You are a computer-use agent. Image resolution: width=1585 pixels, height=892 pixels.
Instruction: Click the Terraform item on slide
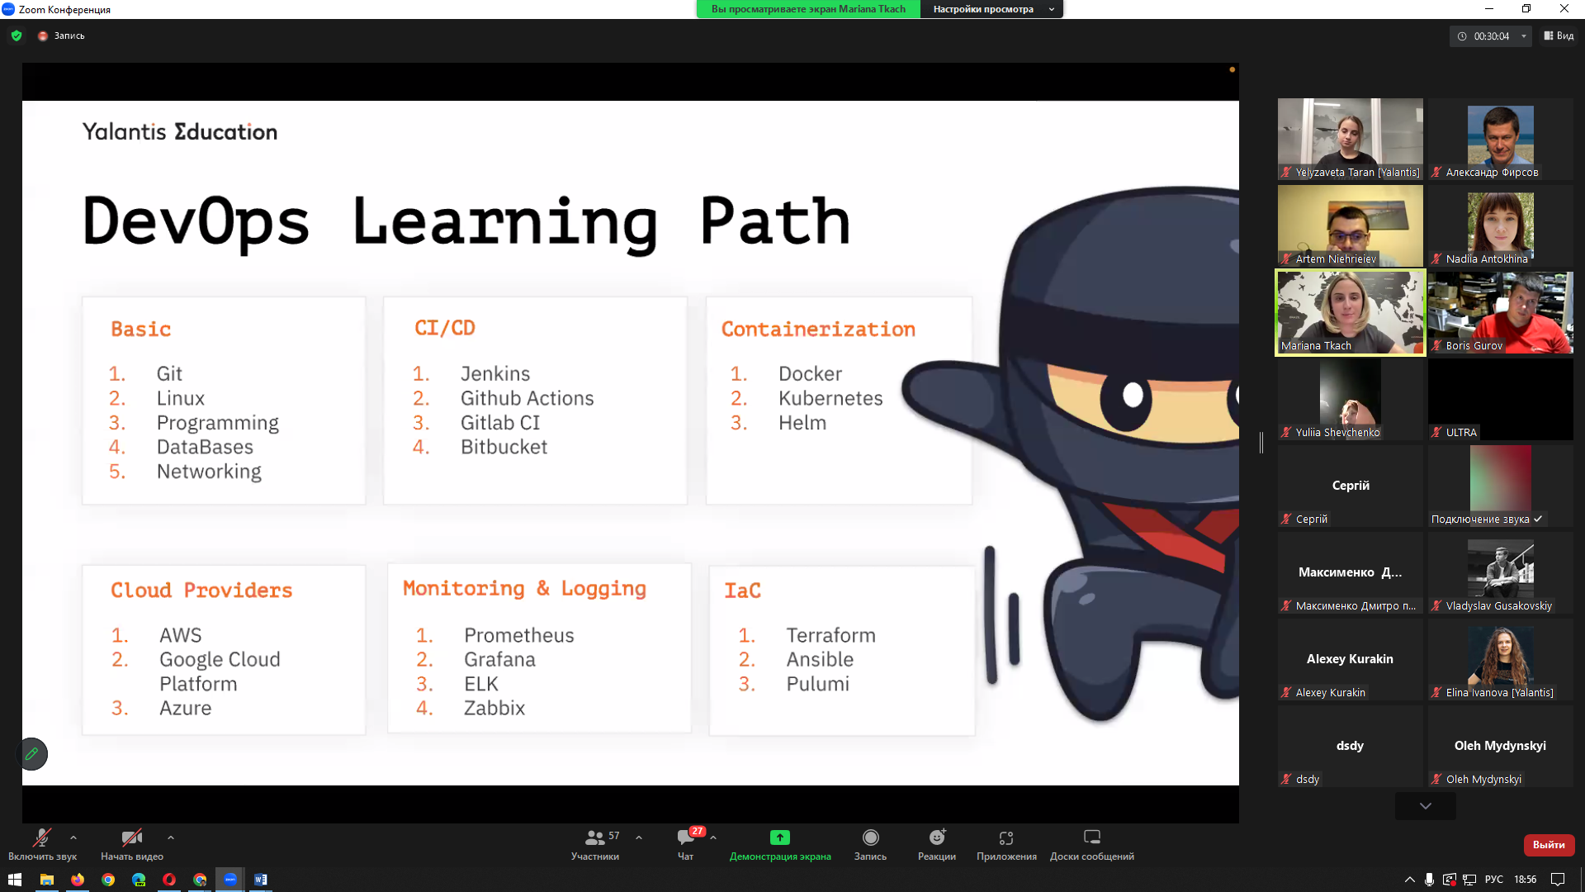(830, 635)
